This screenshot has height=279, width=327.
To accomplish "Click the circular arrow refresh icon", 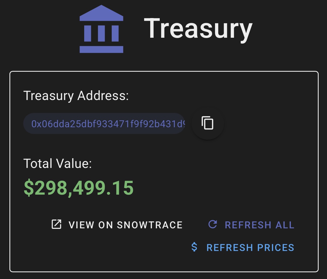I will tap(213, 224).
